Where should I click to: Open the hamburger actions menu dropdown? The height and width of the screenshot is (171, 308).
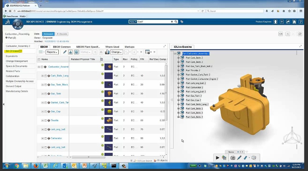click(x=41, y=52)
